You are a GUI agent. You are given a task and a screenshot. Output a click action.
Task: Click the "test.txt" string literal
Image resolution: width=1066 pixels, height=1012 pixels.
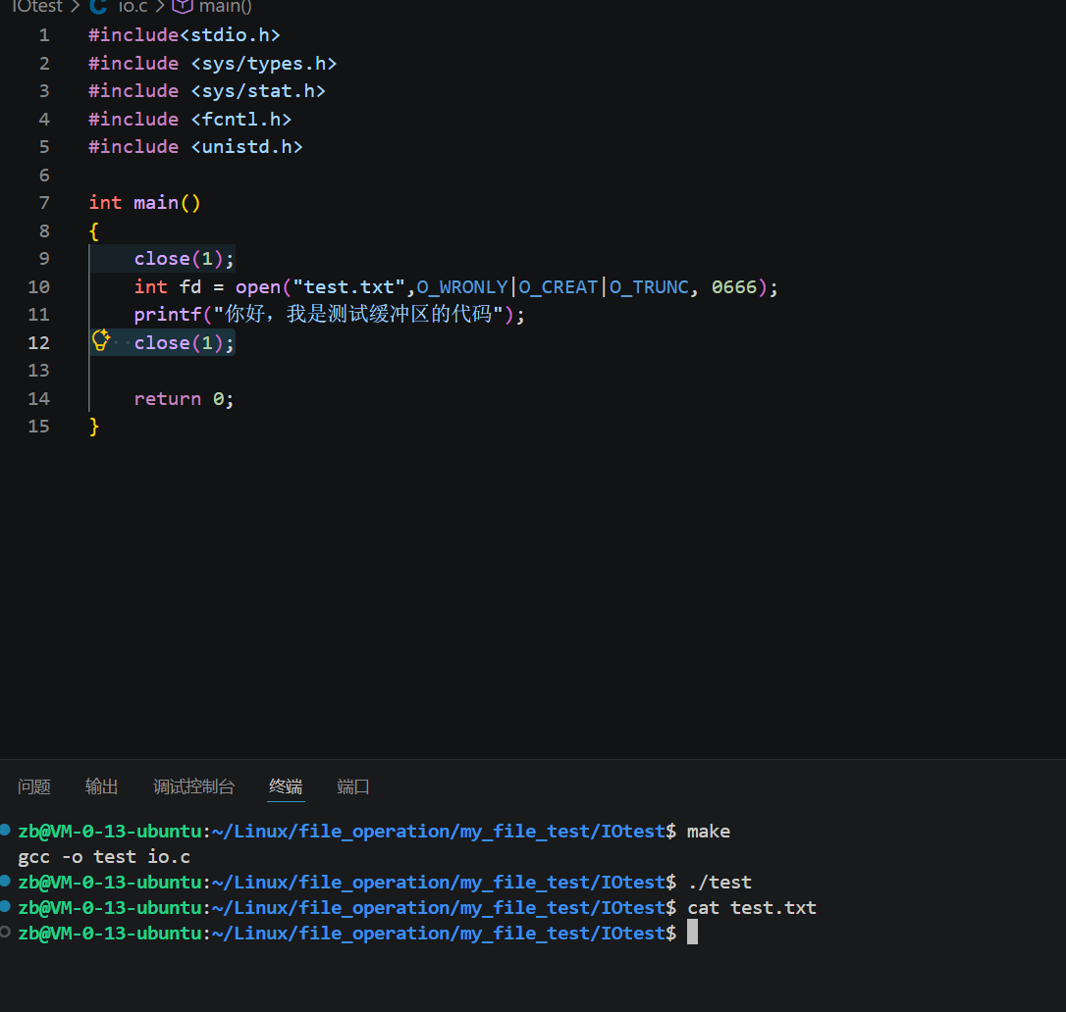[348, 287]
